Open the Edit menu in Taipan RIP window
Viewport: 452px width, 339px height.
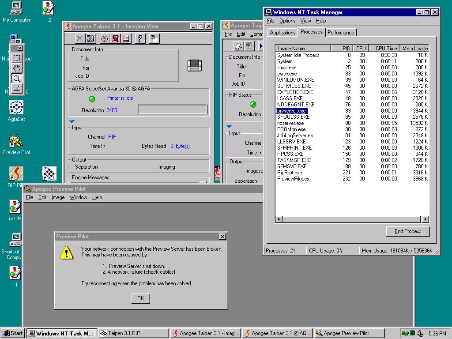[x=241, y=34]
